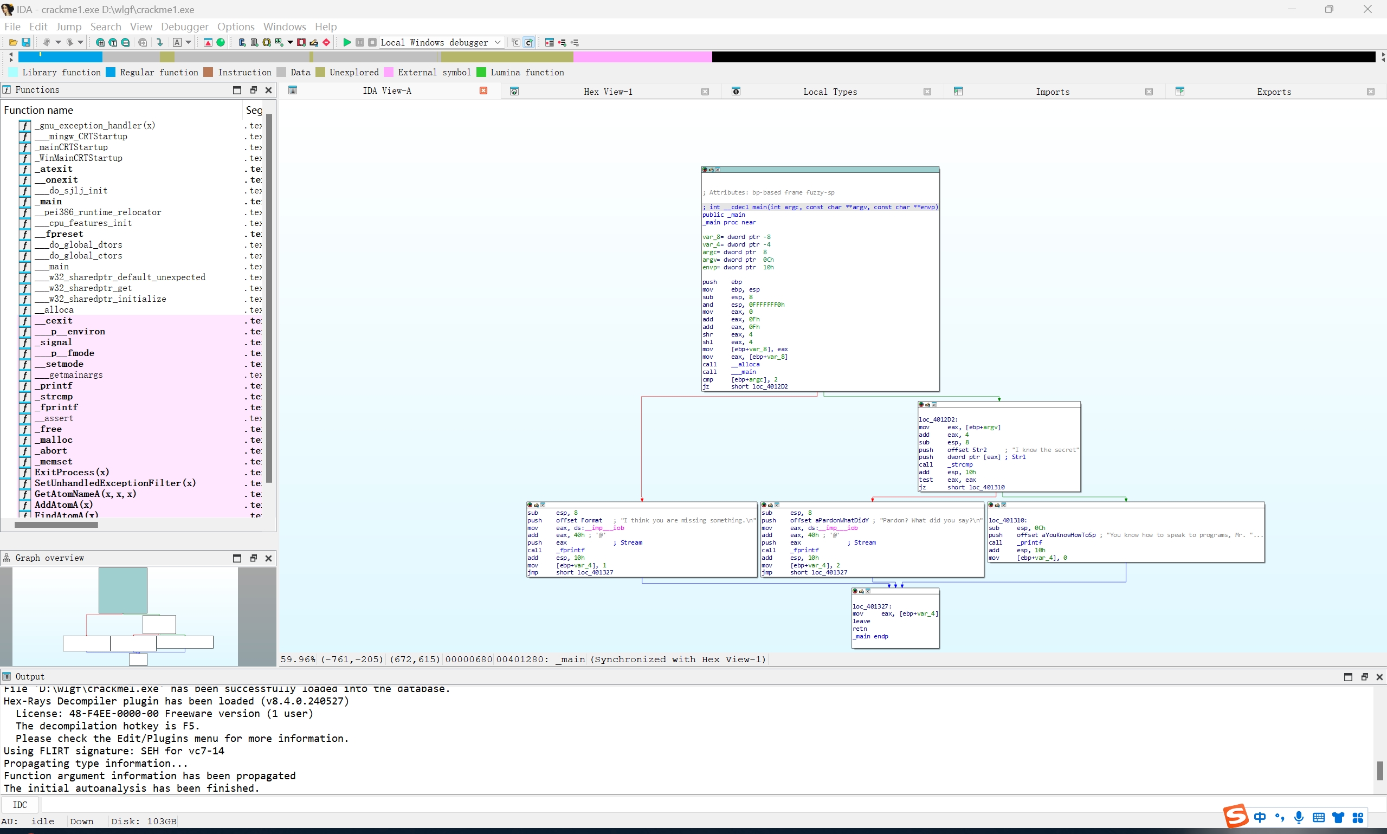Click the third circular search toolbar icon
The height and width of the screenshot is (834, 1387).
tap(125, 42)
